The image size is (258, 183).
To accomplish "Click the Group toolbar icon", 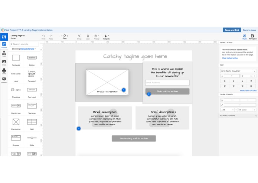I will point(79,37).
